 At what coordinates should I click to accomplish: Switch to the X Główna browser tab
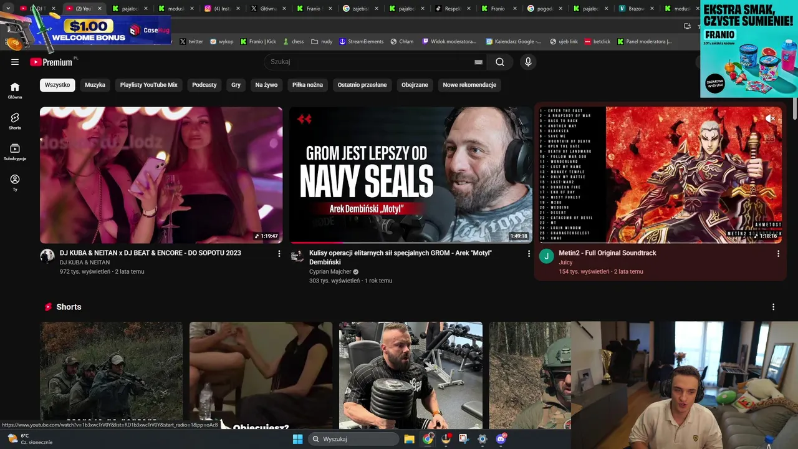click(269, 9)
